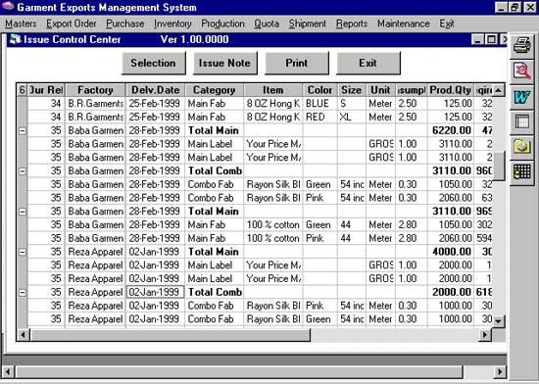Click the Delv.Date column header
The width and height of the screenshot is (539, 384).
tap(156, 90)
